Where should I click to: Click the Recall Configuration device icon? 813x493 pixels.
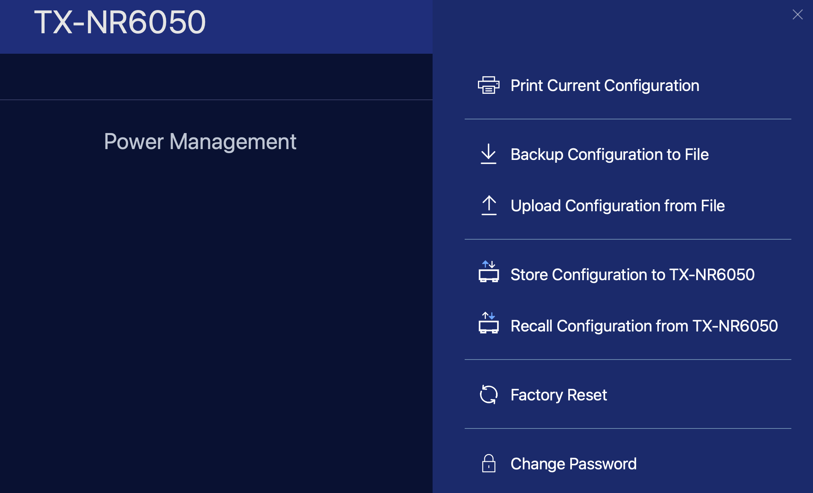[488, 324]
